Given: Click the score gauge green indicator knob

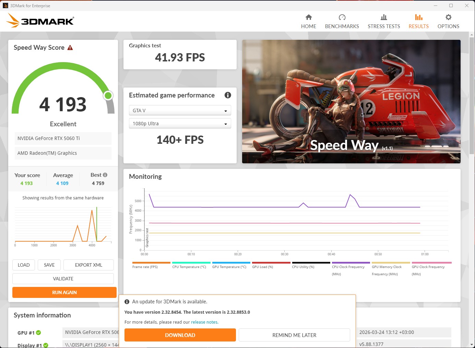Looking at the screenshot, I should (x=108, y=95).
